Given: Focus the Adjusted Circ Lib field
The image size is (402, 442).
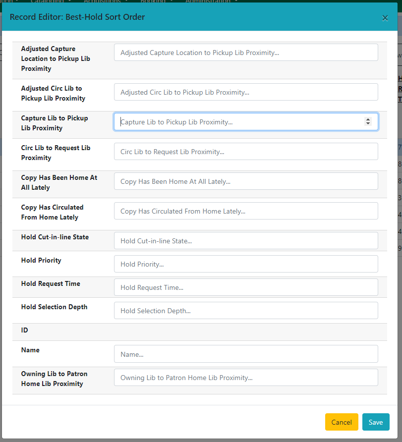Looking at the screenshot, I should pos(245,92).
